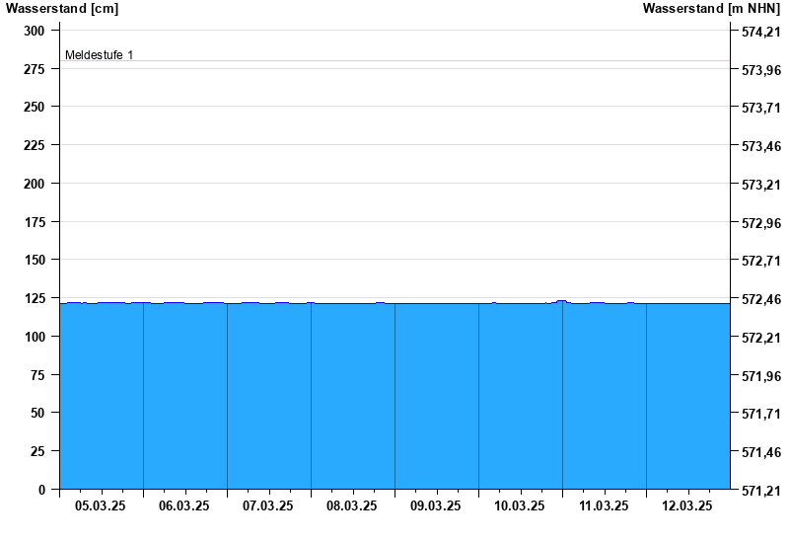Viewport: 789px width, 543px height.
Task: Click the 05.03.25 date label
Action: tap(101, 505)
